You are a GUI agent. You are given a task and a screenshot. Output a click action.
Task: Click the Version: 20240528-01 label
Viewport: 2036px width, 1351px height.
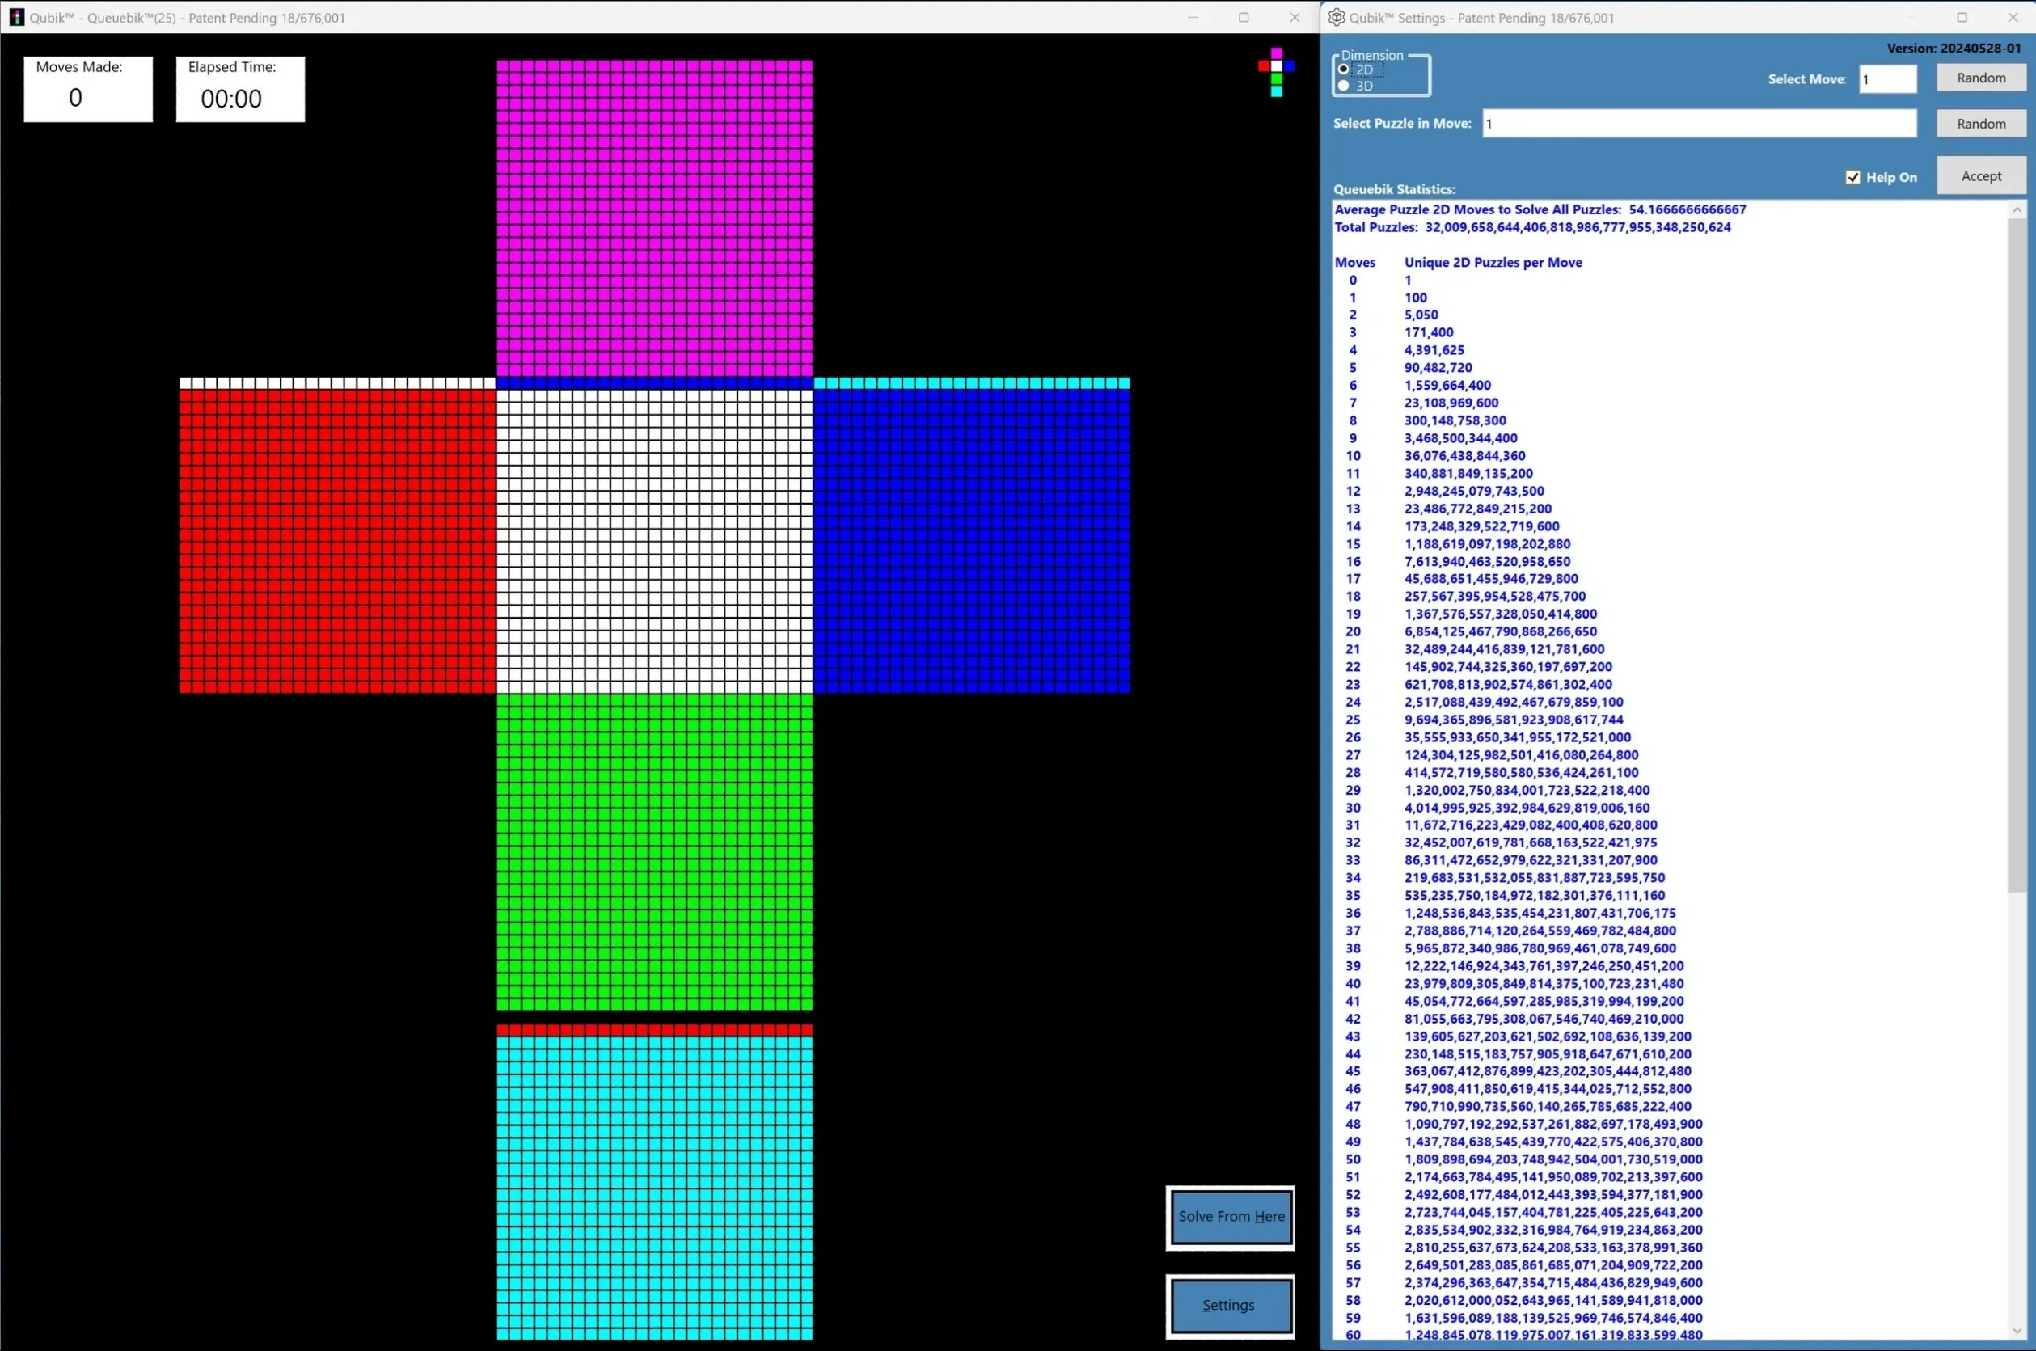pos(1954,49)
